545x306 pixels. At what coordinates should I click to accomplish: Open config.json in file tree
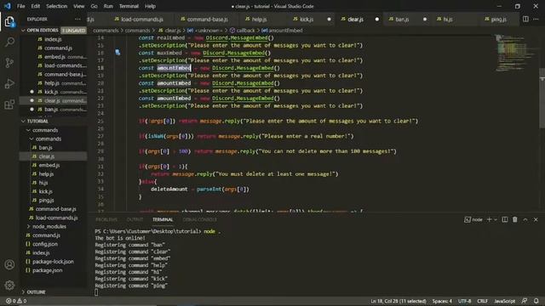[x=45, y=244]
